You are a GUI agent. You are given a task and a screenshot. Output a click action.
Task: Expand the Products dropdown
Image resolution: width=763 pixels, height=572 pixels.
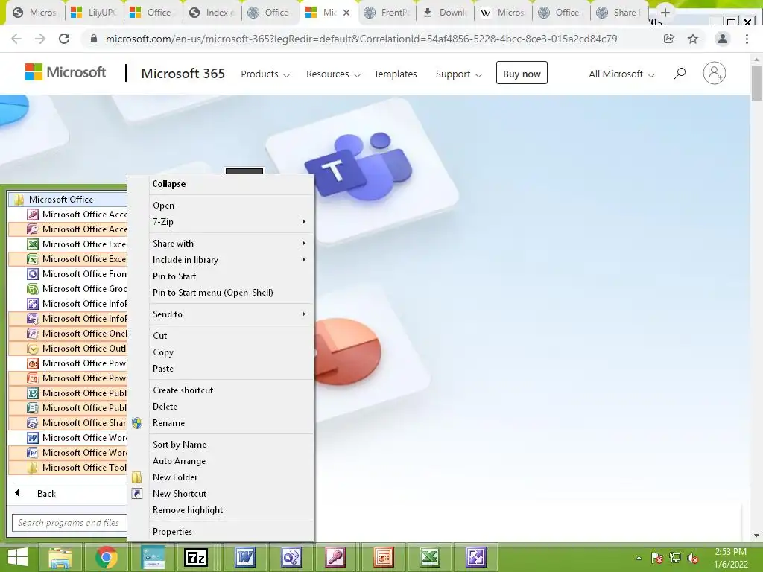click(265, 74)
